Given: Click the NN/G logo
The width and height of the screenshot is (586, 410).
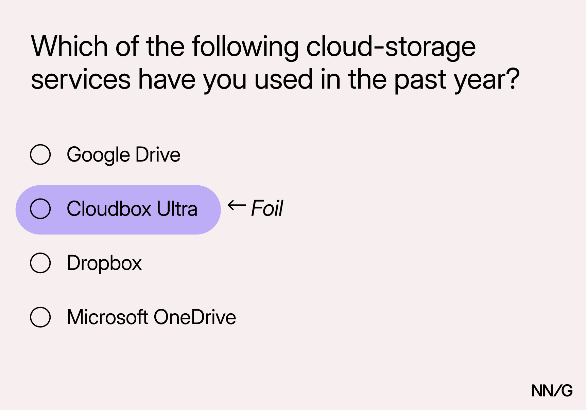Looking at the screenshot, I should pyautogui.click(x=552, y=391).
